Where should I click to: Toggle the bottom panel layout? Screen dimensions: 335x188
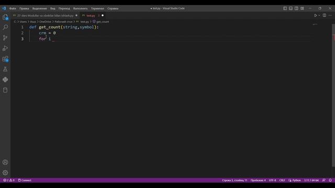click(x=291, y=8)
